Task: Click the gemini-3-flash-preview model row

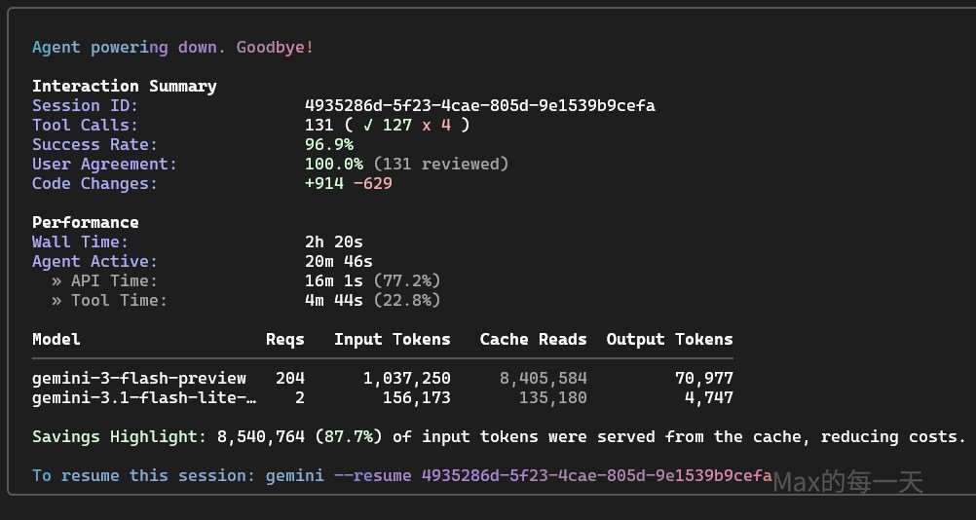Action: (x=139, y=378)
